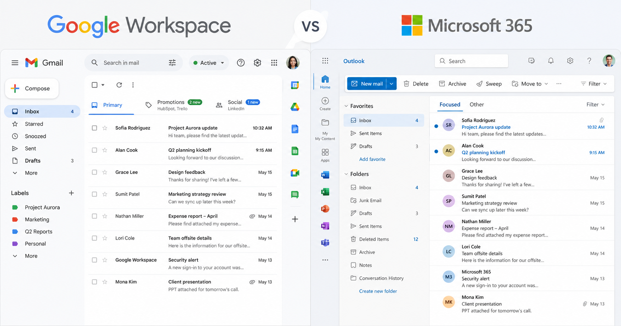
Task: Open Google Sheets side panel icon
Action: tap(295, 151)
